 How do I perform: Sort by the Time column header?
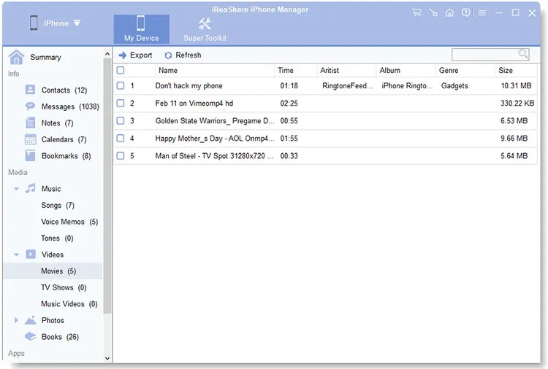pos(296,70)
